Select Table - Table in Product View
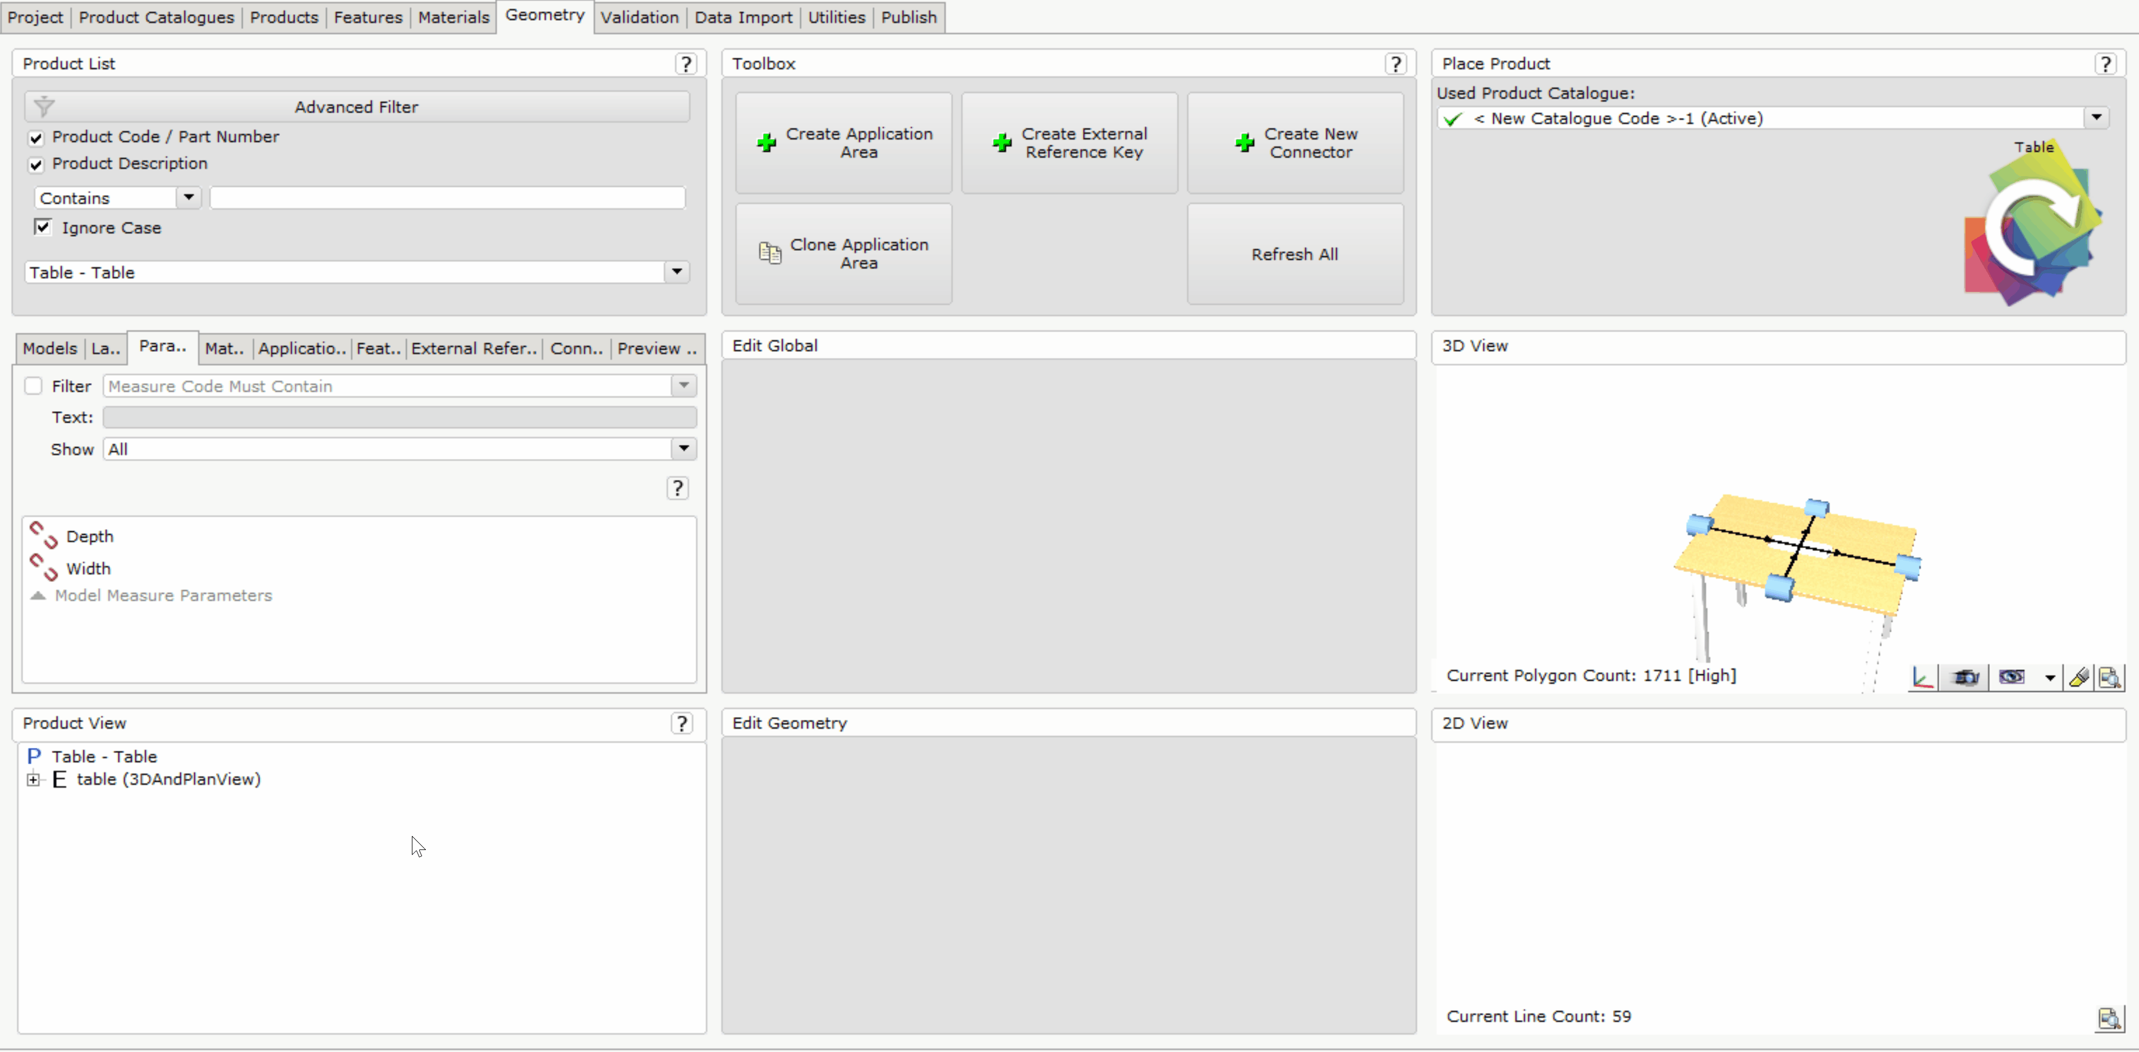The height and width of the screenshot is (1052, 2139). pyautogui.click(x=104, y=756)
